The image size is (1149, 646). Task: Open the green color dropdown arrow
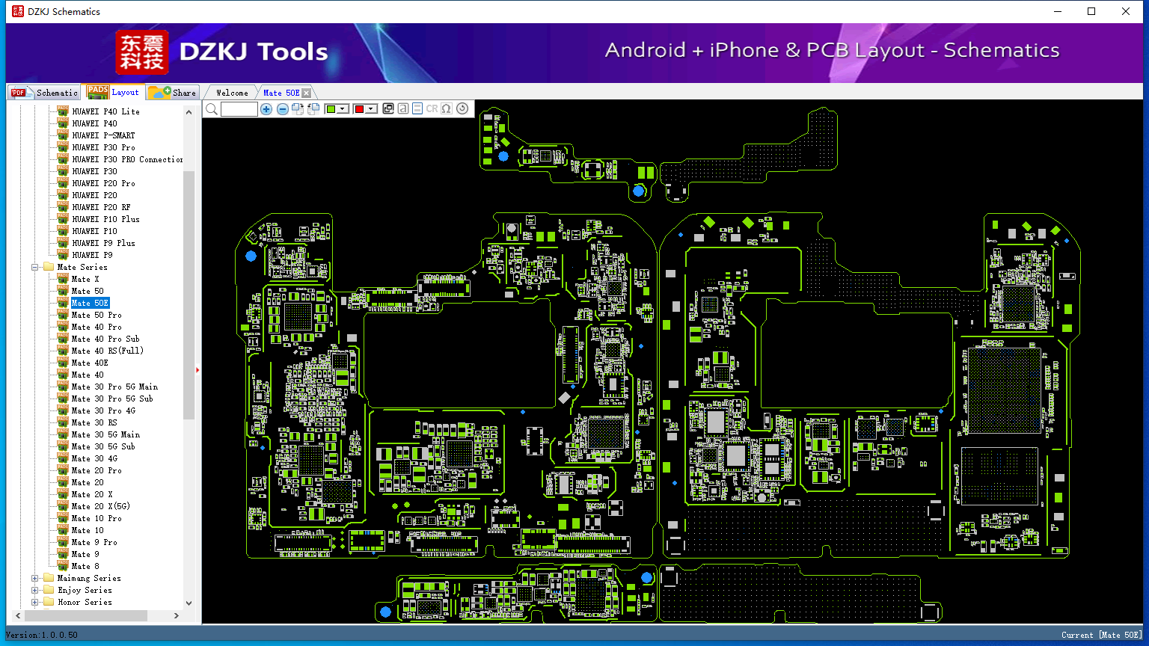343,109
